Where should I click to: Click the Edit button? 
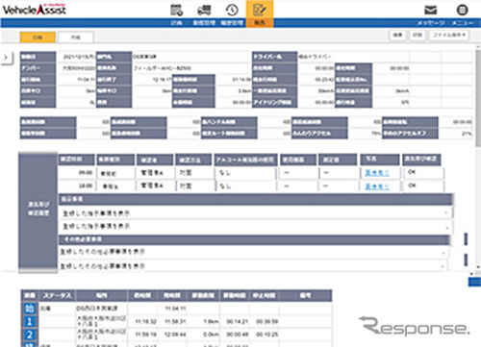click(x=397, y=35)
